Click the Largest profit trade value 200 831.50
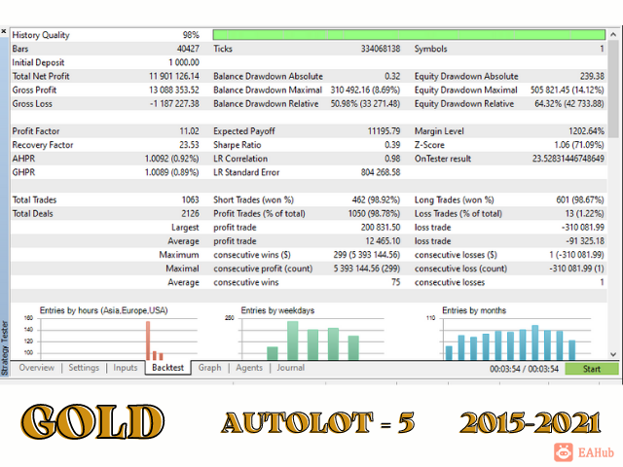This screenshot has width=623, height=467. 381,228
